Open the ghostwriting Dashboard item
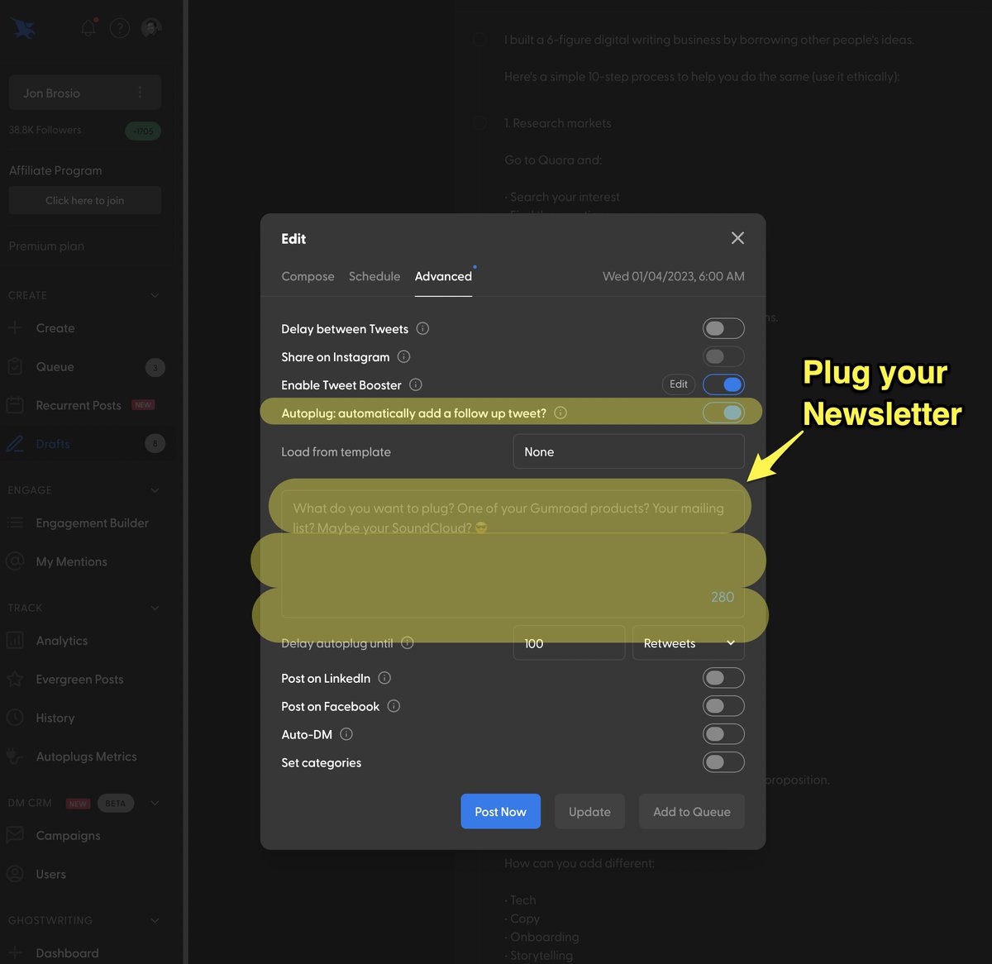 tap(67, 952)
